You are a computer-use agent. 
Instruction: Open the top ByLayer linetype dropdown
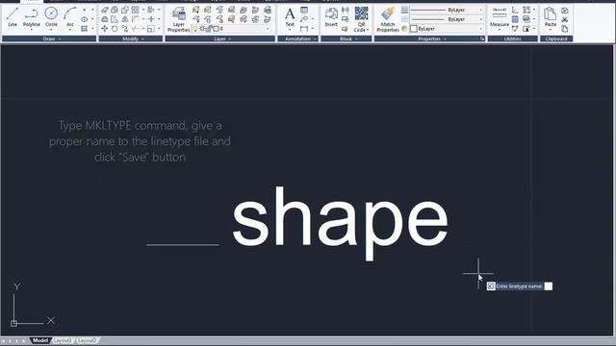[481, 10]
